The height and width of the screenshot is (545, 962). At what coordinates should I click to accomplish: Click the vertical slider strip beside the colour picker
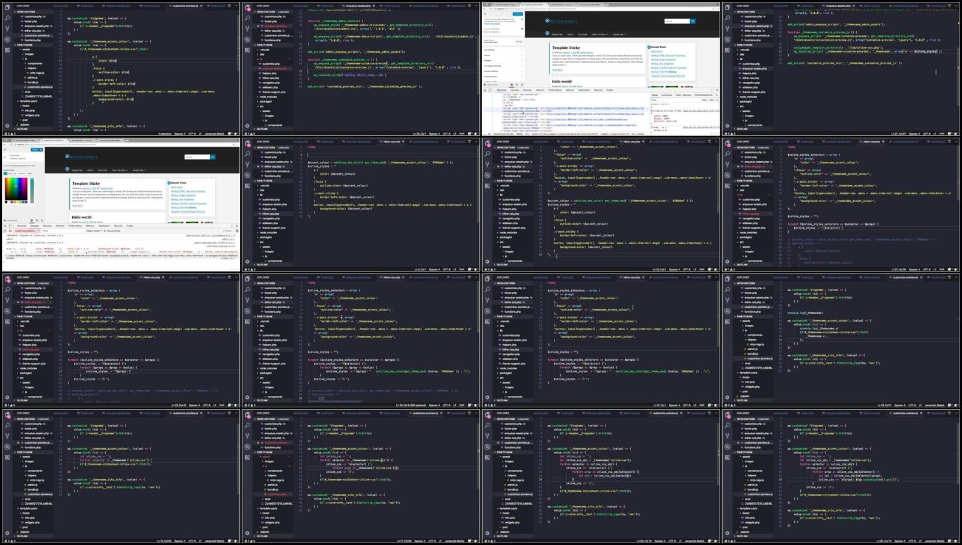[x=31, y=189]
